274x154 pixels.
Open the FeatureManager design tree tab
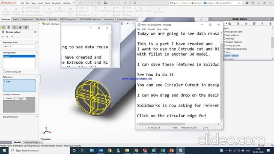coord(3,27)
